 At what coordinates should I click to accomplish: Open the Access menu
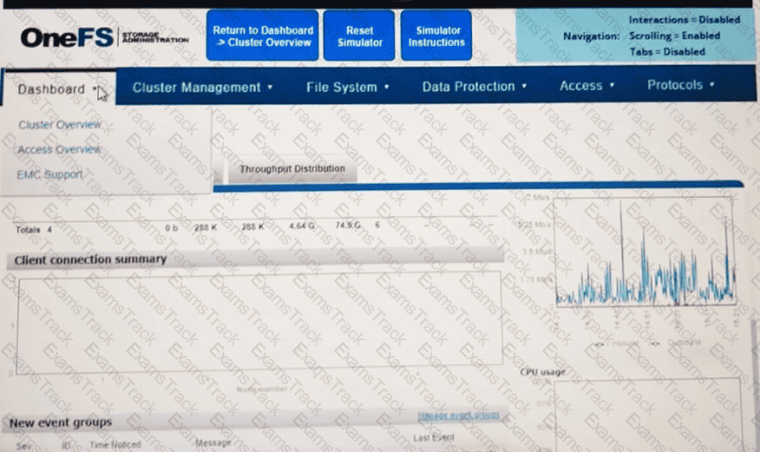tap(587, 86)
